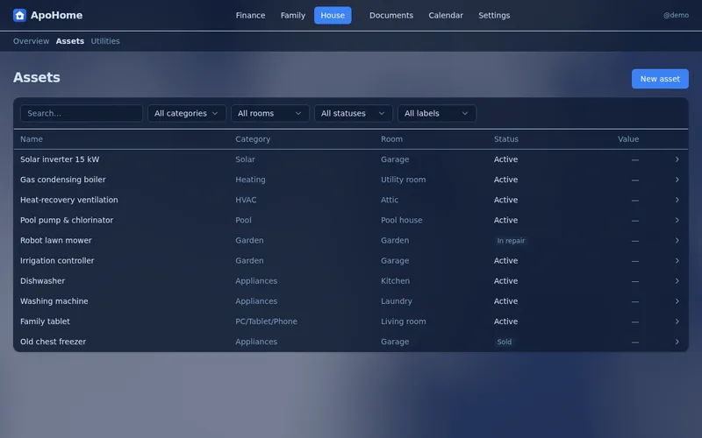702x438 pixels.
Task: Open details chevron for Robot lawn mower
Action: coord(677,240)
